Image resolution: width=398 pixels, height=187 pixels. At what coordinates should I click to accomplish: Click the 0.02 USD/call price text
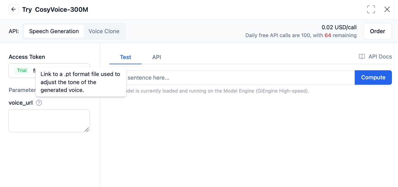coord(339,27)
